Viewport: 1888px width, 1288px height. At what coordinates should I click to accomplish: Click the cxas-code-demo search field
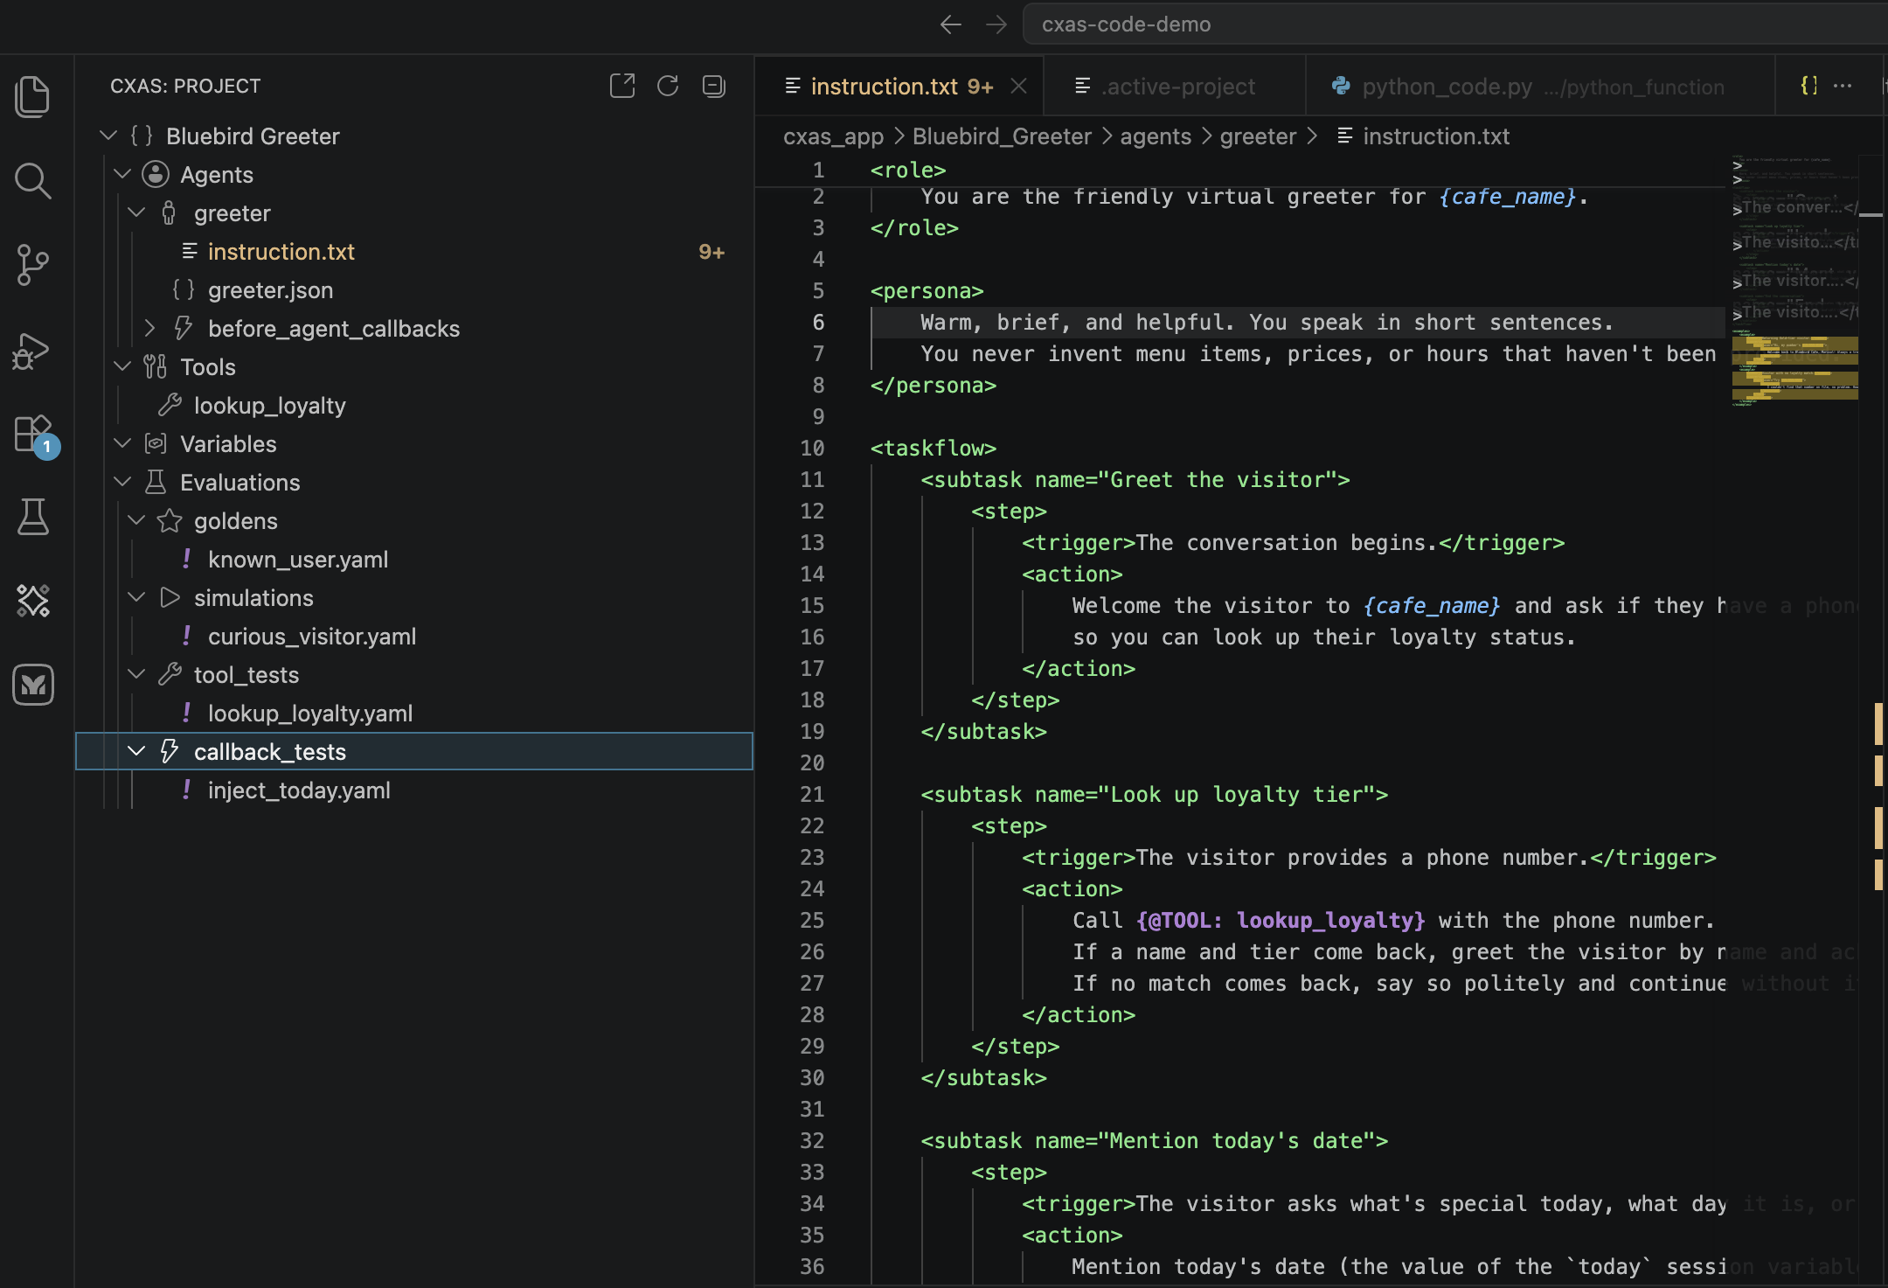(1454, 24)
